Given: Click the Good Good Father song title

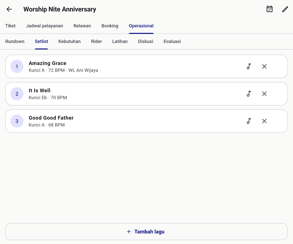Looking at the screenshot, I should (x=51, y=118).
